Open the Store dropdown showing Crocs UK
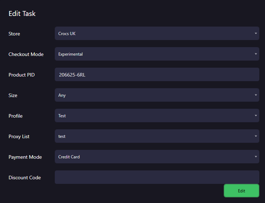 [x=157, y=33]
